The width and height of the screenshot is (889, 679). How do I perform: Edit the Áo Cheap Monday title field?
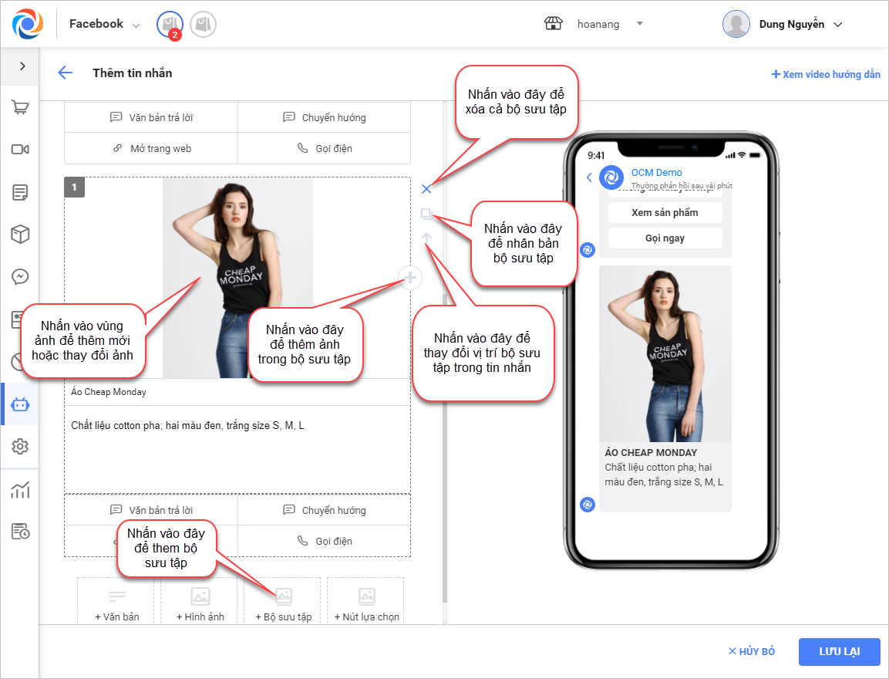tap(237, 392)
